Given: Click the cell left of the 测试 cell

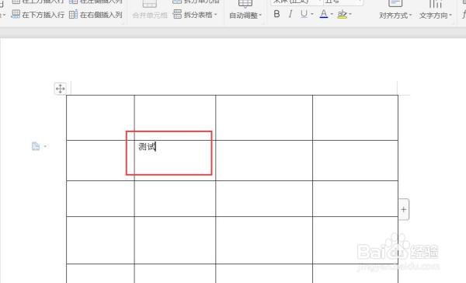Looking at the screenshot, I should click(100, 160).
